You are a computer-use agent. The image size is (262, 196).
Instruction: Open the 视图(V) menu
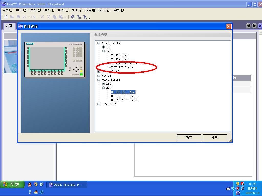pyautogui.click(x=35, y=10)
